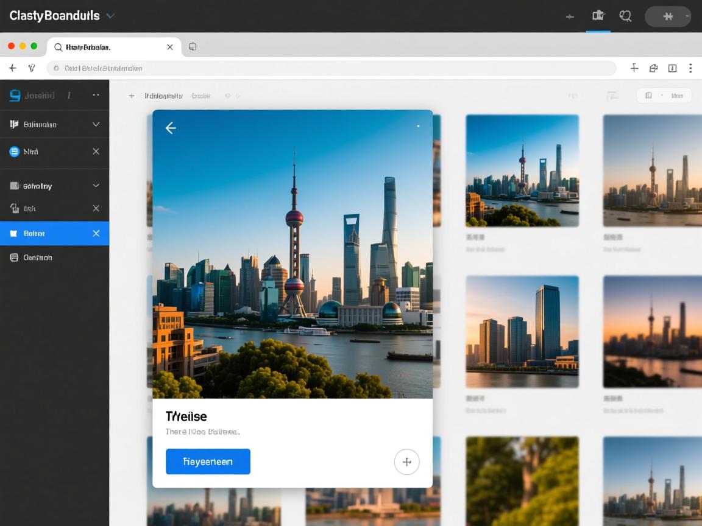702x526 pixels.
Task: Select the camera icon with the blue underline
Action: pos(598,16)
